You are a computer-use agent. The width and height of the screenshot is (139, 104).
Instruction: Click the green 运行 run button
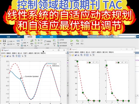point(72,41)
